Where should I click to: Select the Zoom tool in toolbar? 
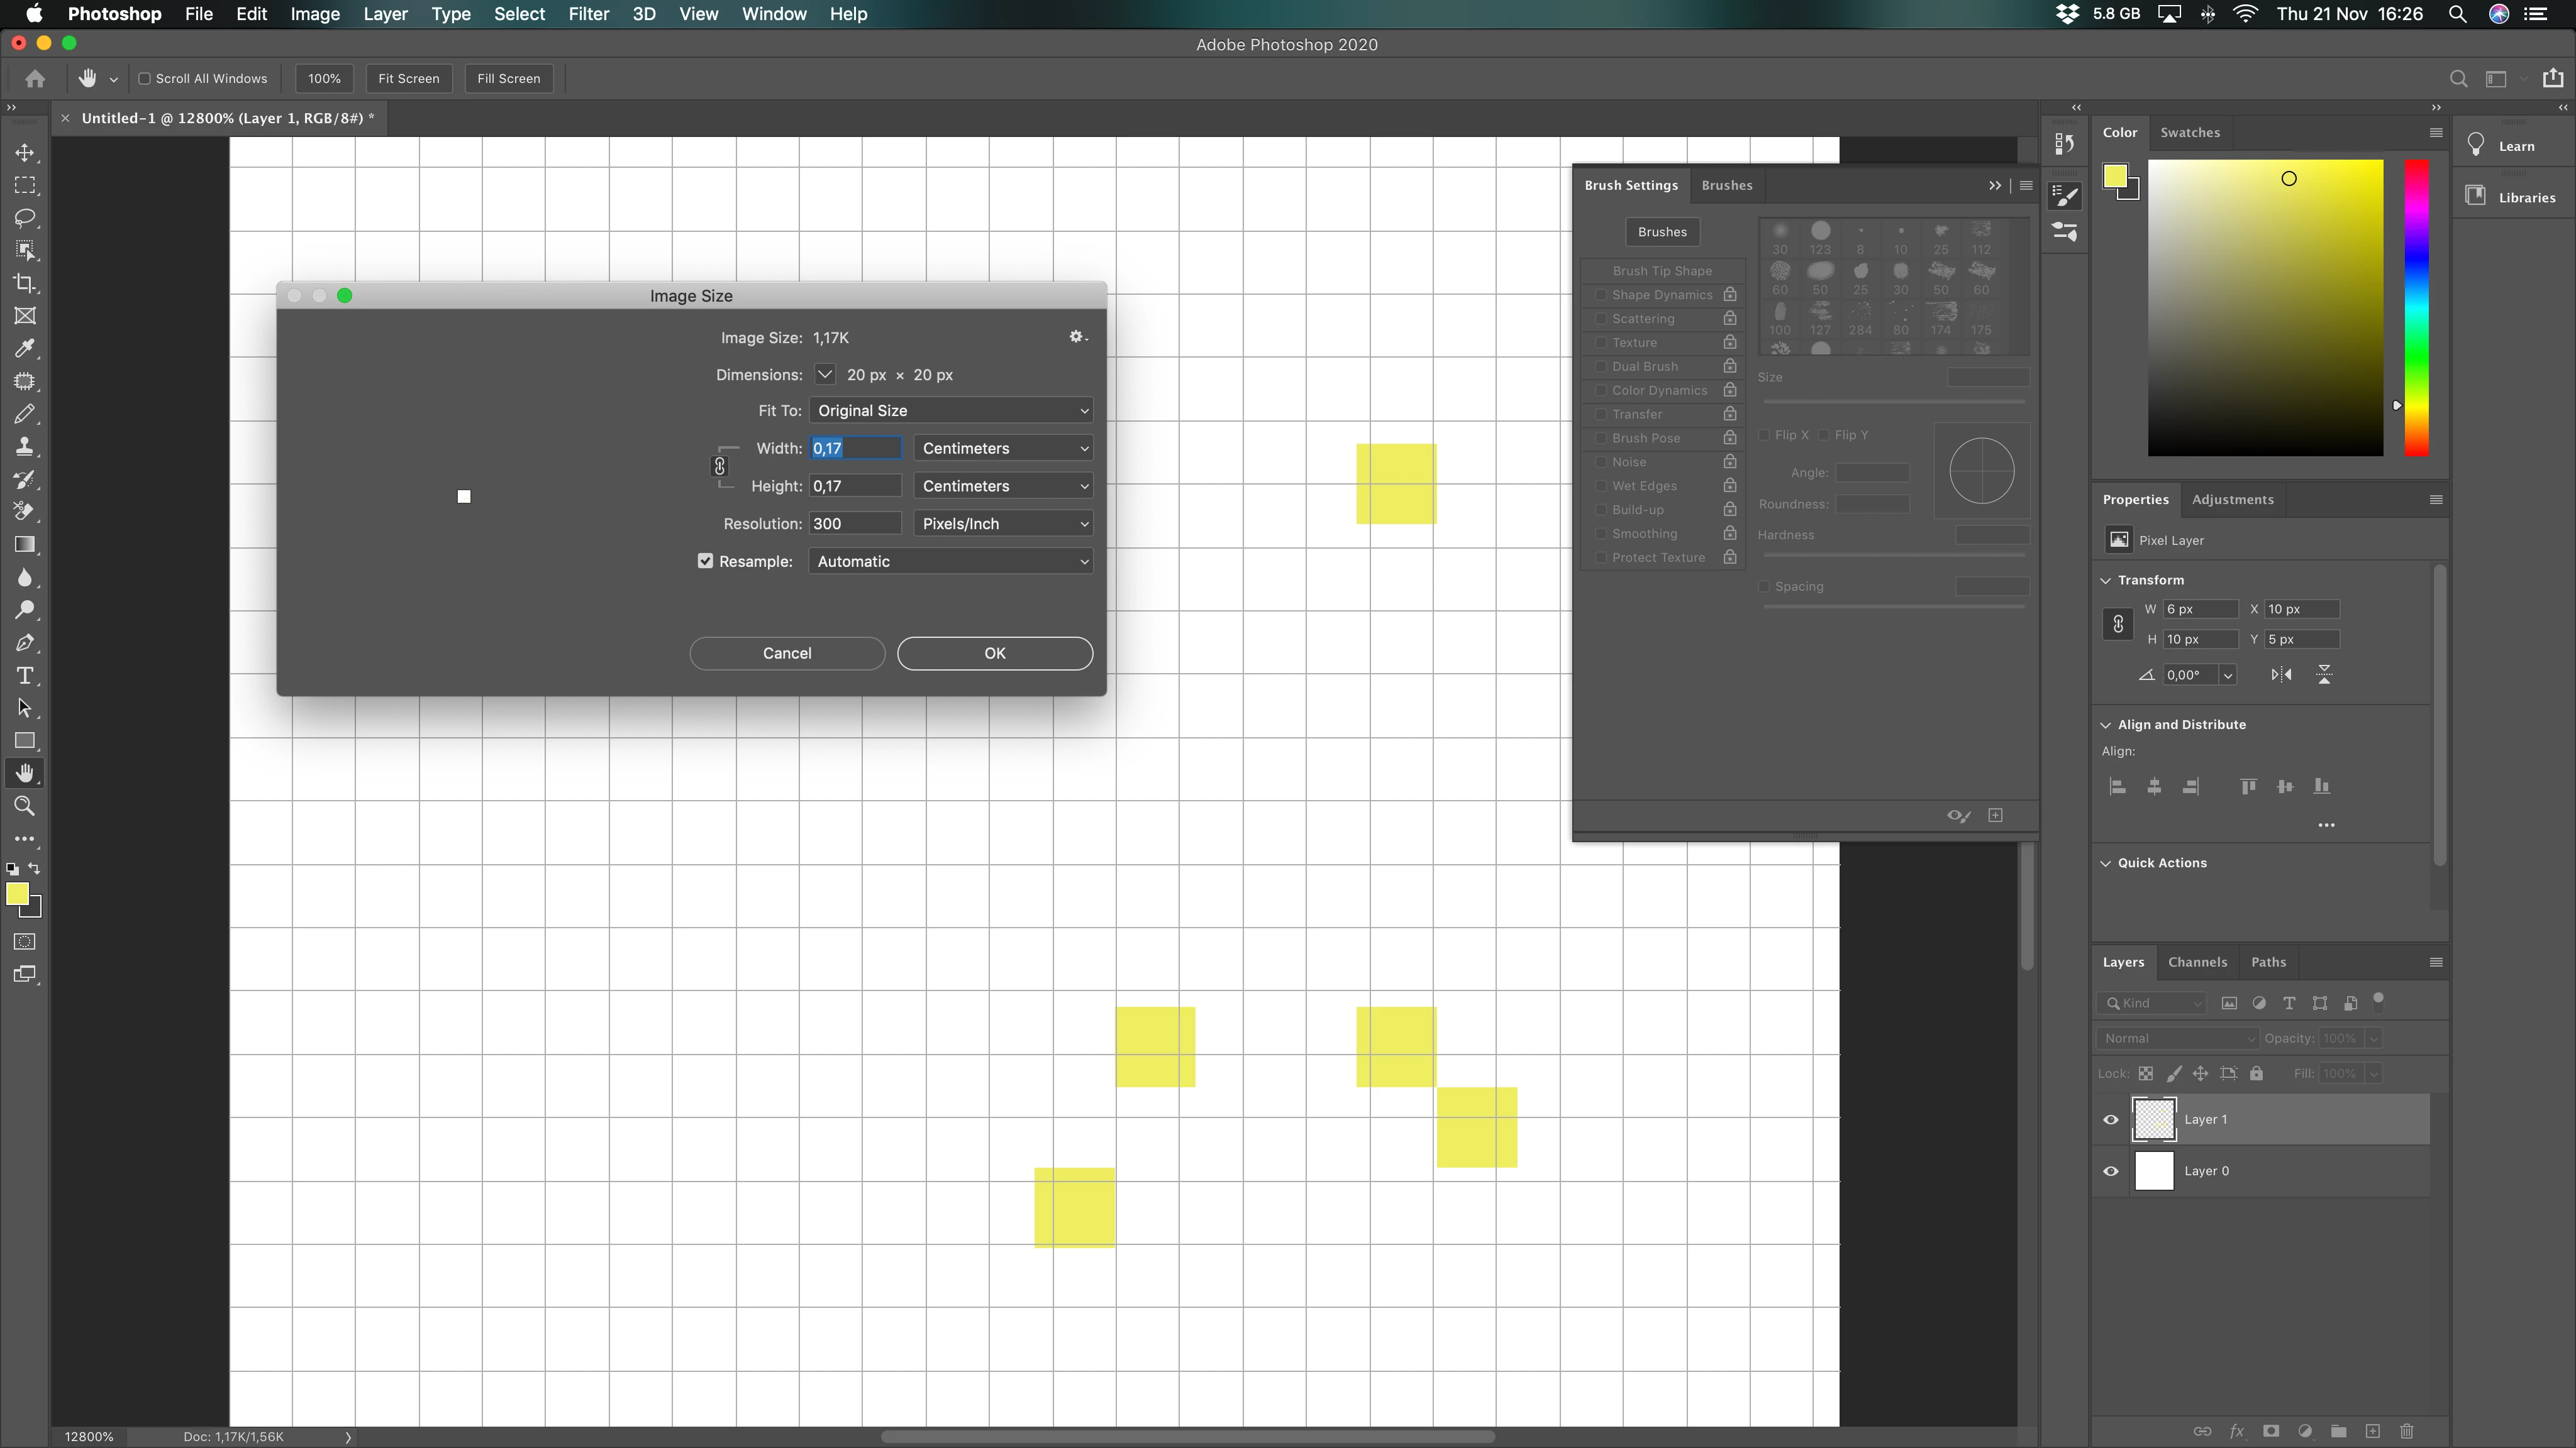point(25,806)
